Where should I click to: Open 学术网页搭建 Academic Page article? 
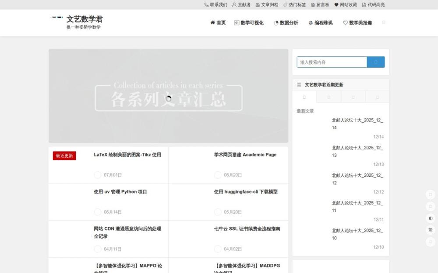[245, 155]
